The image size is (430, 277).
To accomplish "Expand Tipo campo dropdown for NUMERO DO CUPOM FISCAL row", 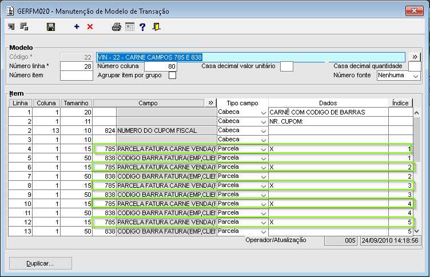I will [x=263, y=131].
